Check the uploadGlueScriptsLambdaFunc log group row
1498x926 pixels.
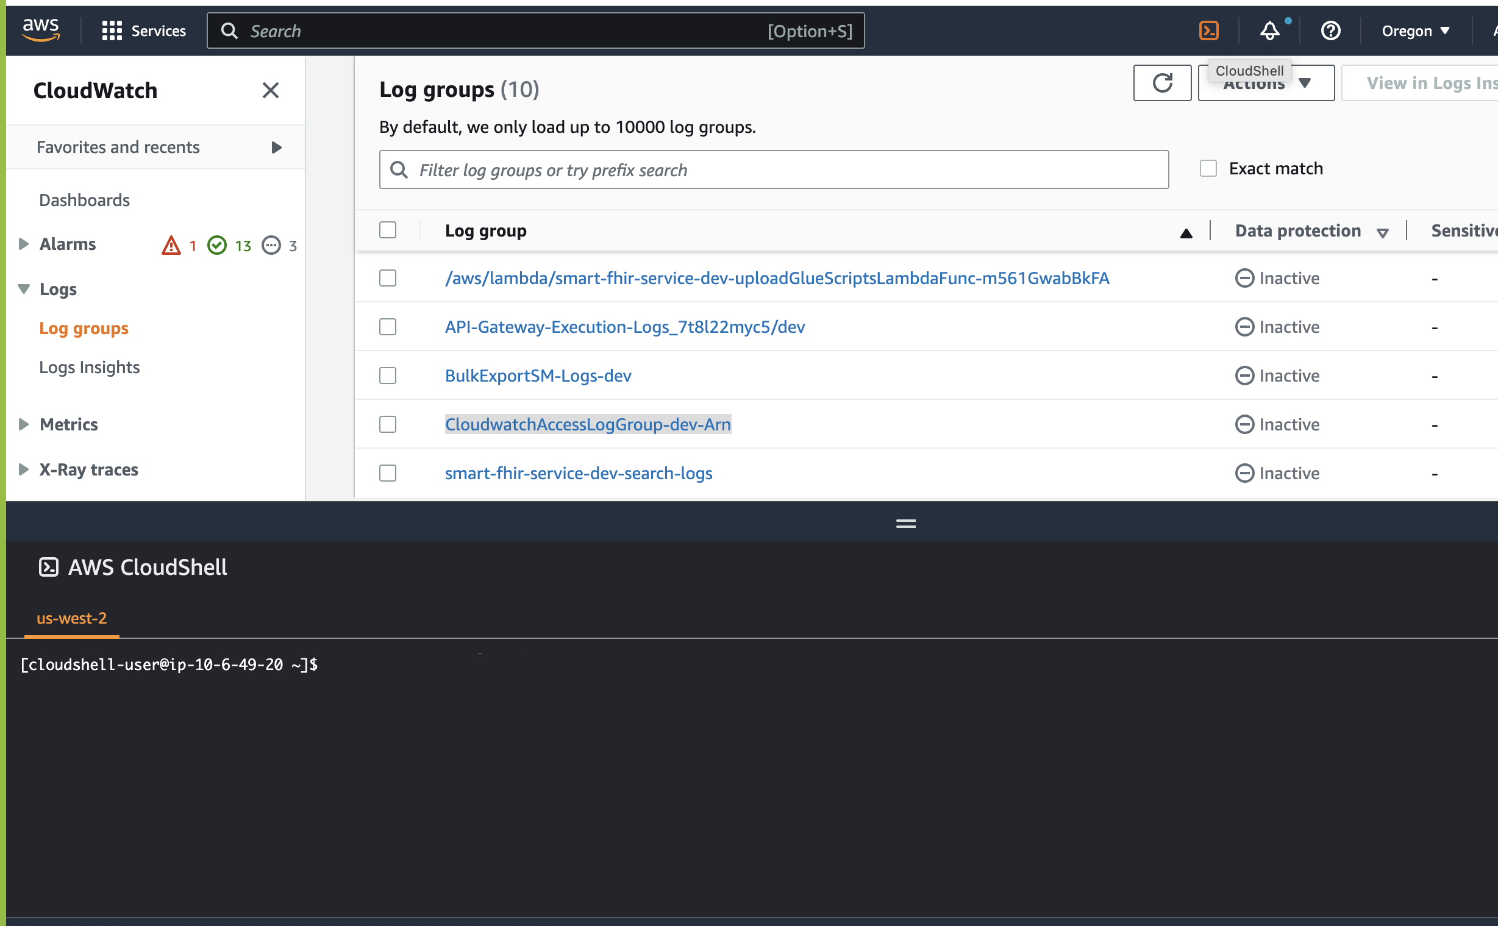click(x=388, y=278)
